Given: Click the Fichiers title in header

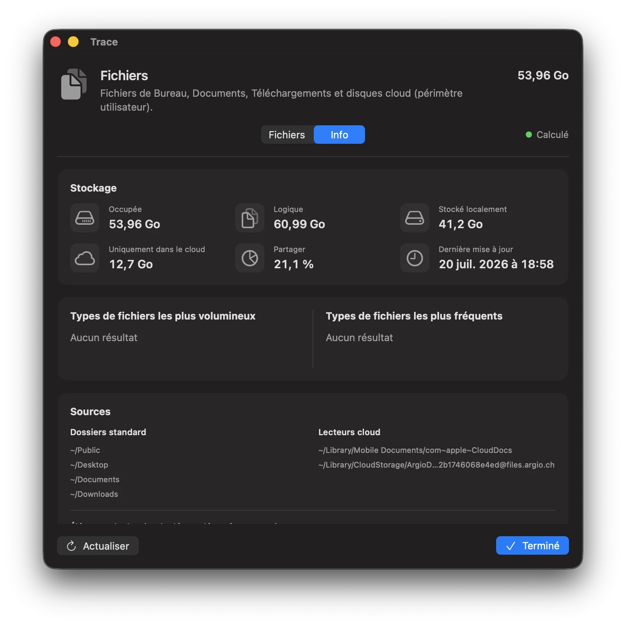Looking at the screenshot, I should (x=124, y=76).
